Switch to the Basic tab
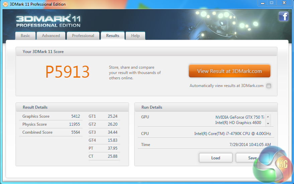This screenshot has width=294, height=184. (x=25, y=36)
